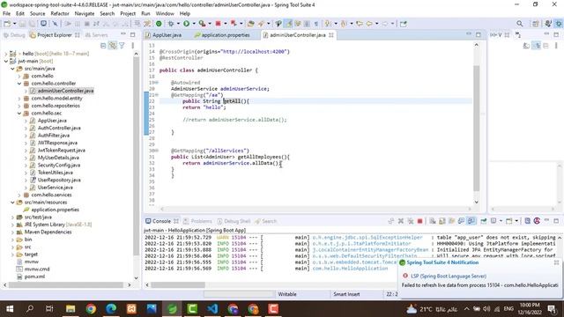Viewport: 564px width, 317px height.
Task: Click the Search magnifier icon at top right
Action: coord(519,24)
